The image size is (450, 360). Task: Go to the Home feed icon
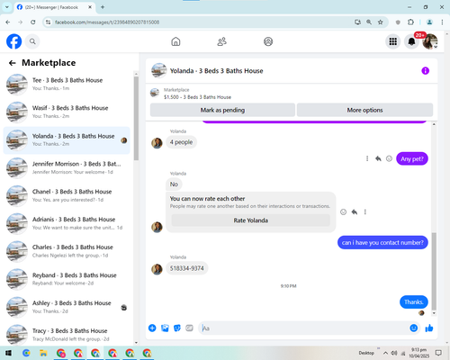pyautogui.click(x=175, y=41)
